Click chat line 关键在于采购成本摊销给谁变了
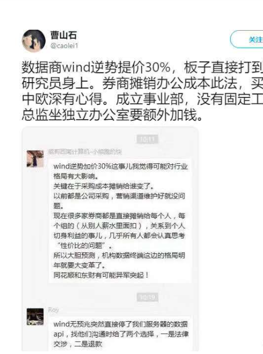 [104, 186]
